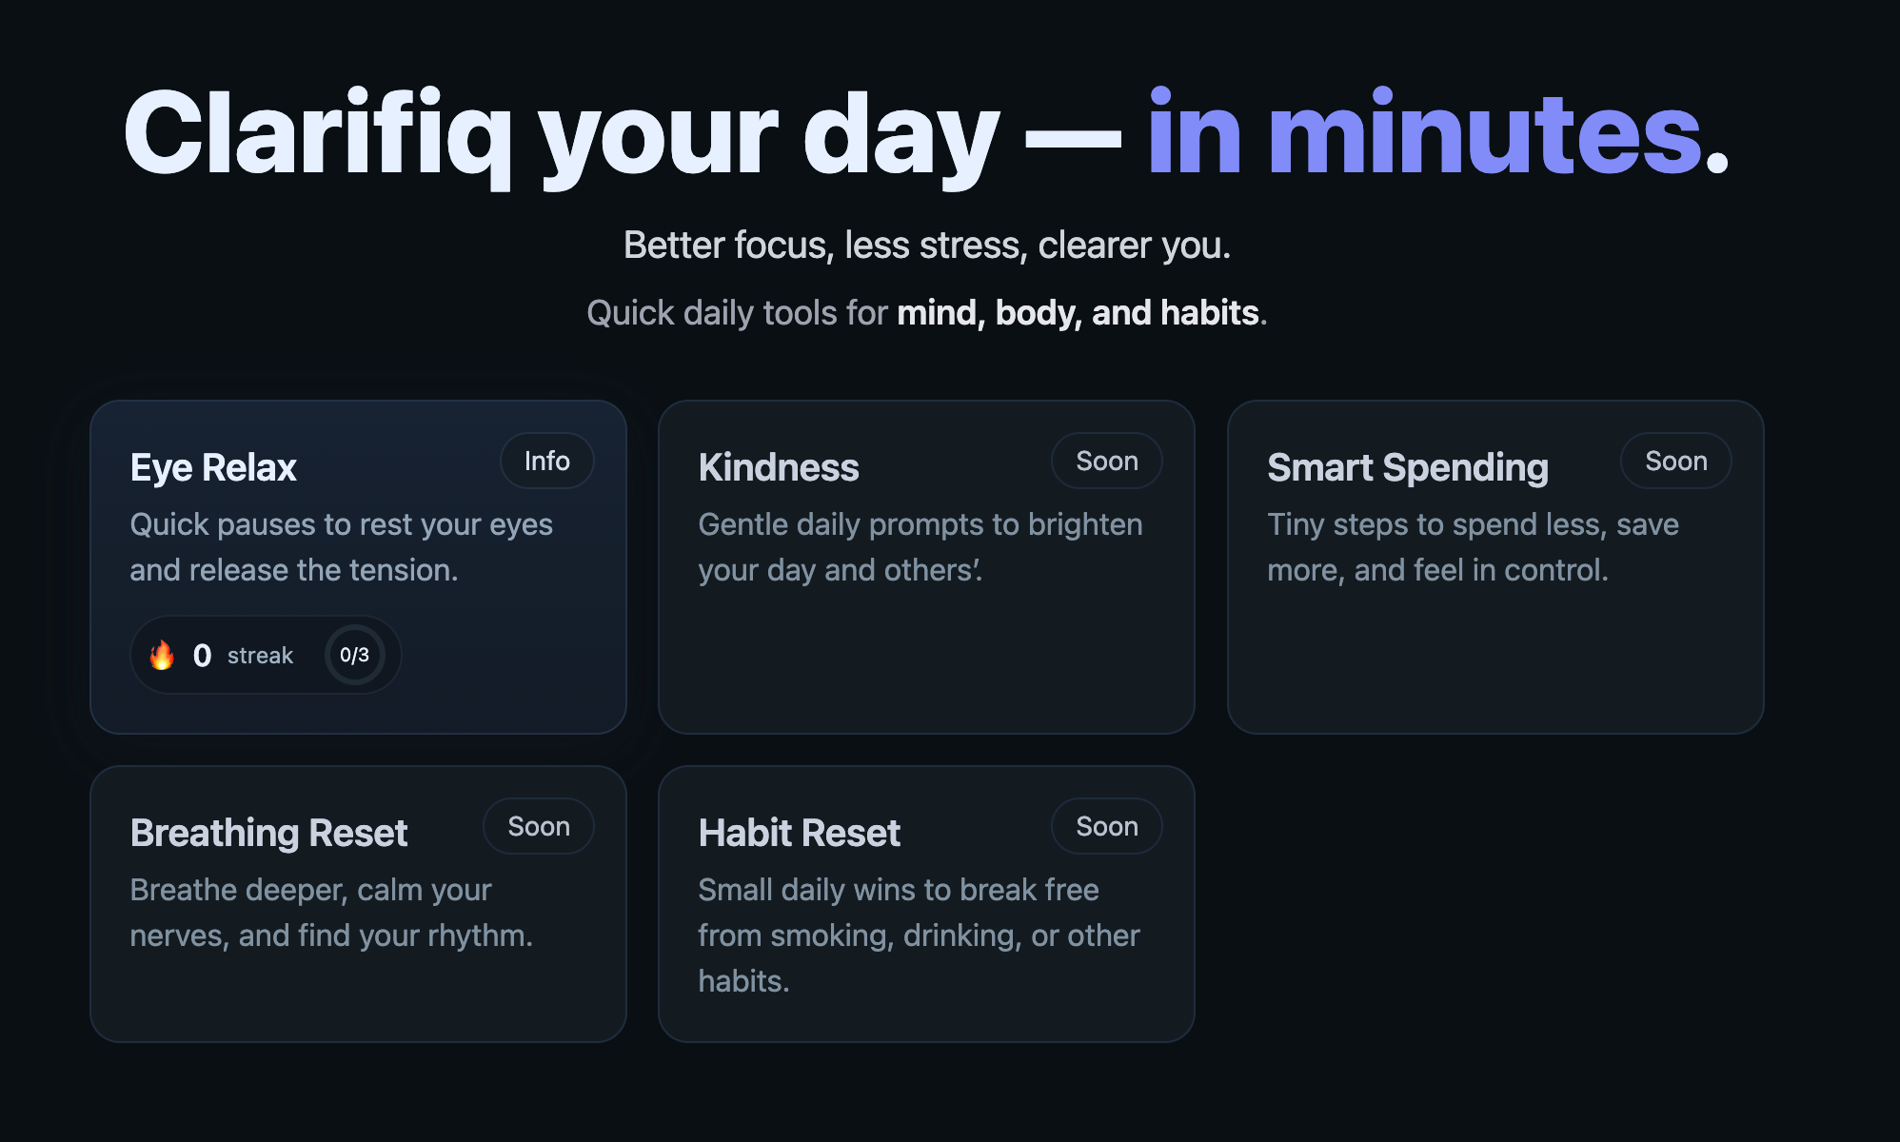This screenshot has height=1142, width=1900.
Task: Click the flame streak icon
Action: (162, 655)
